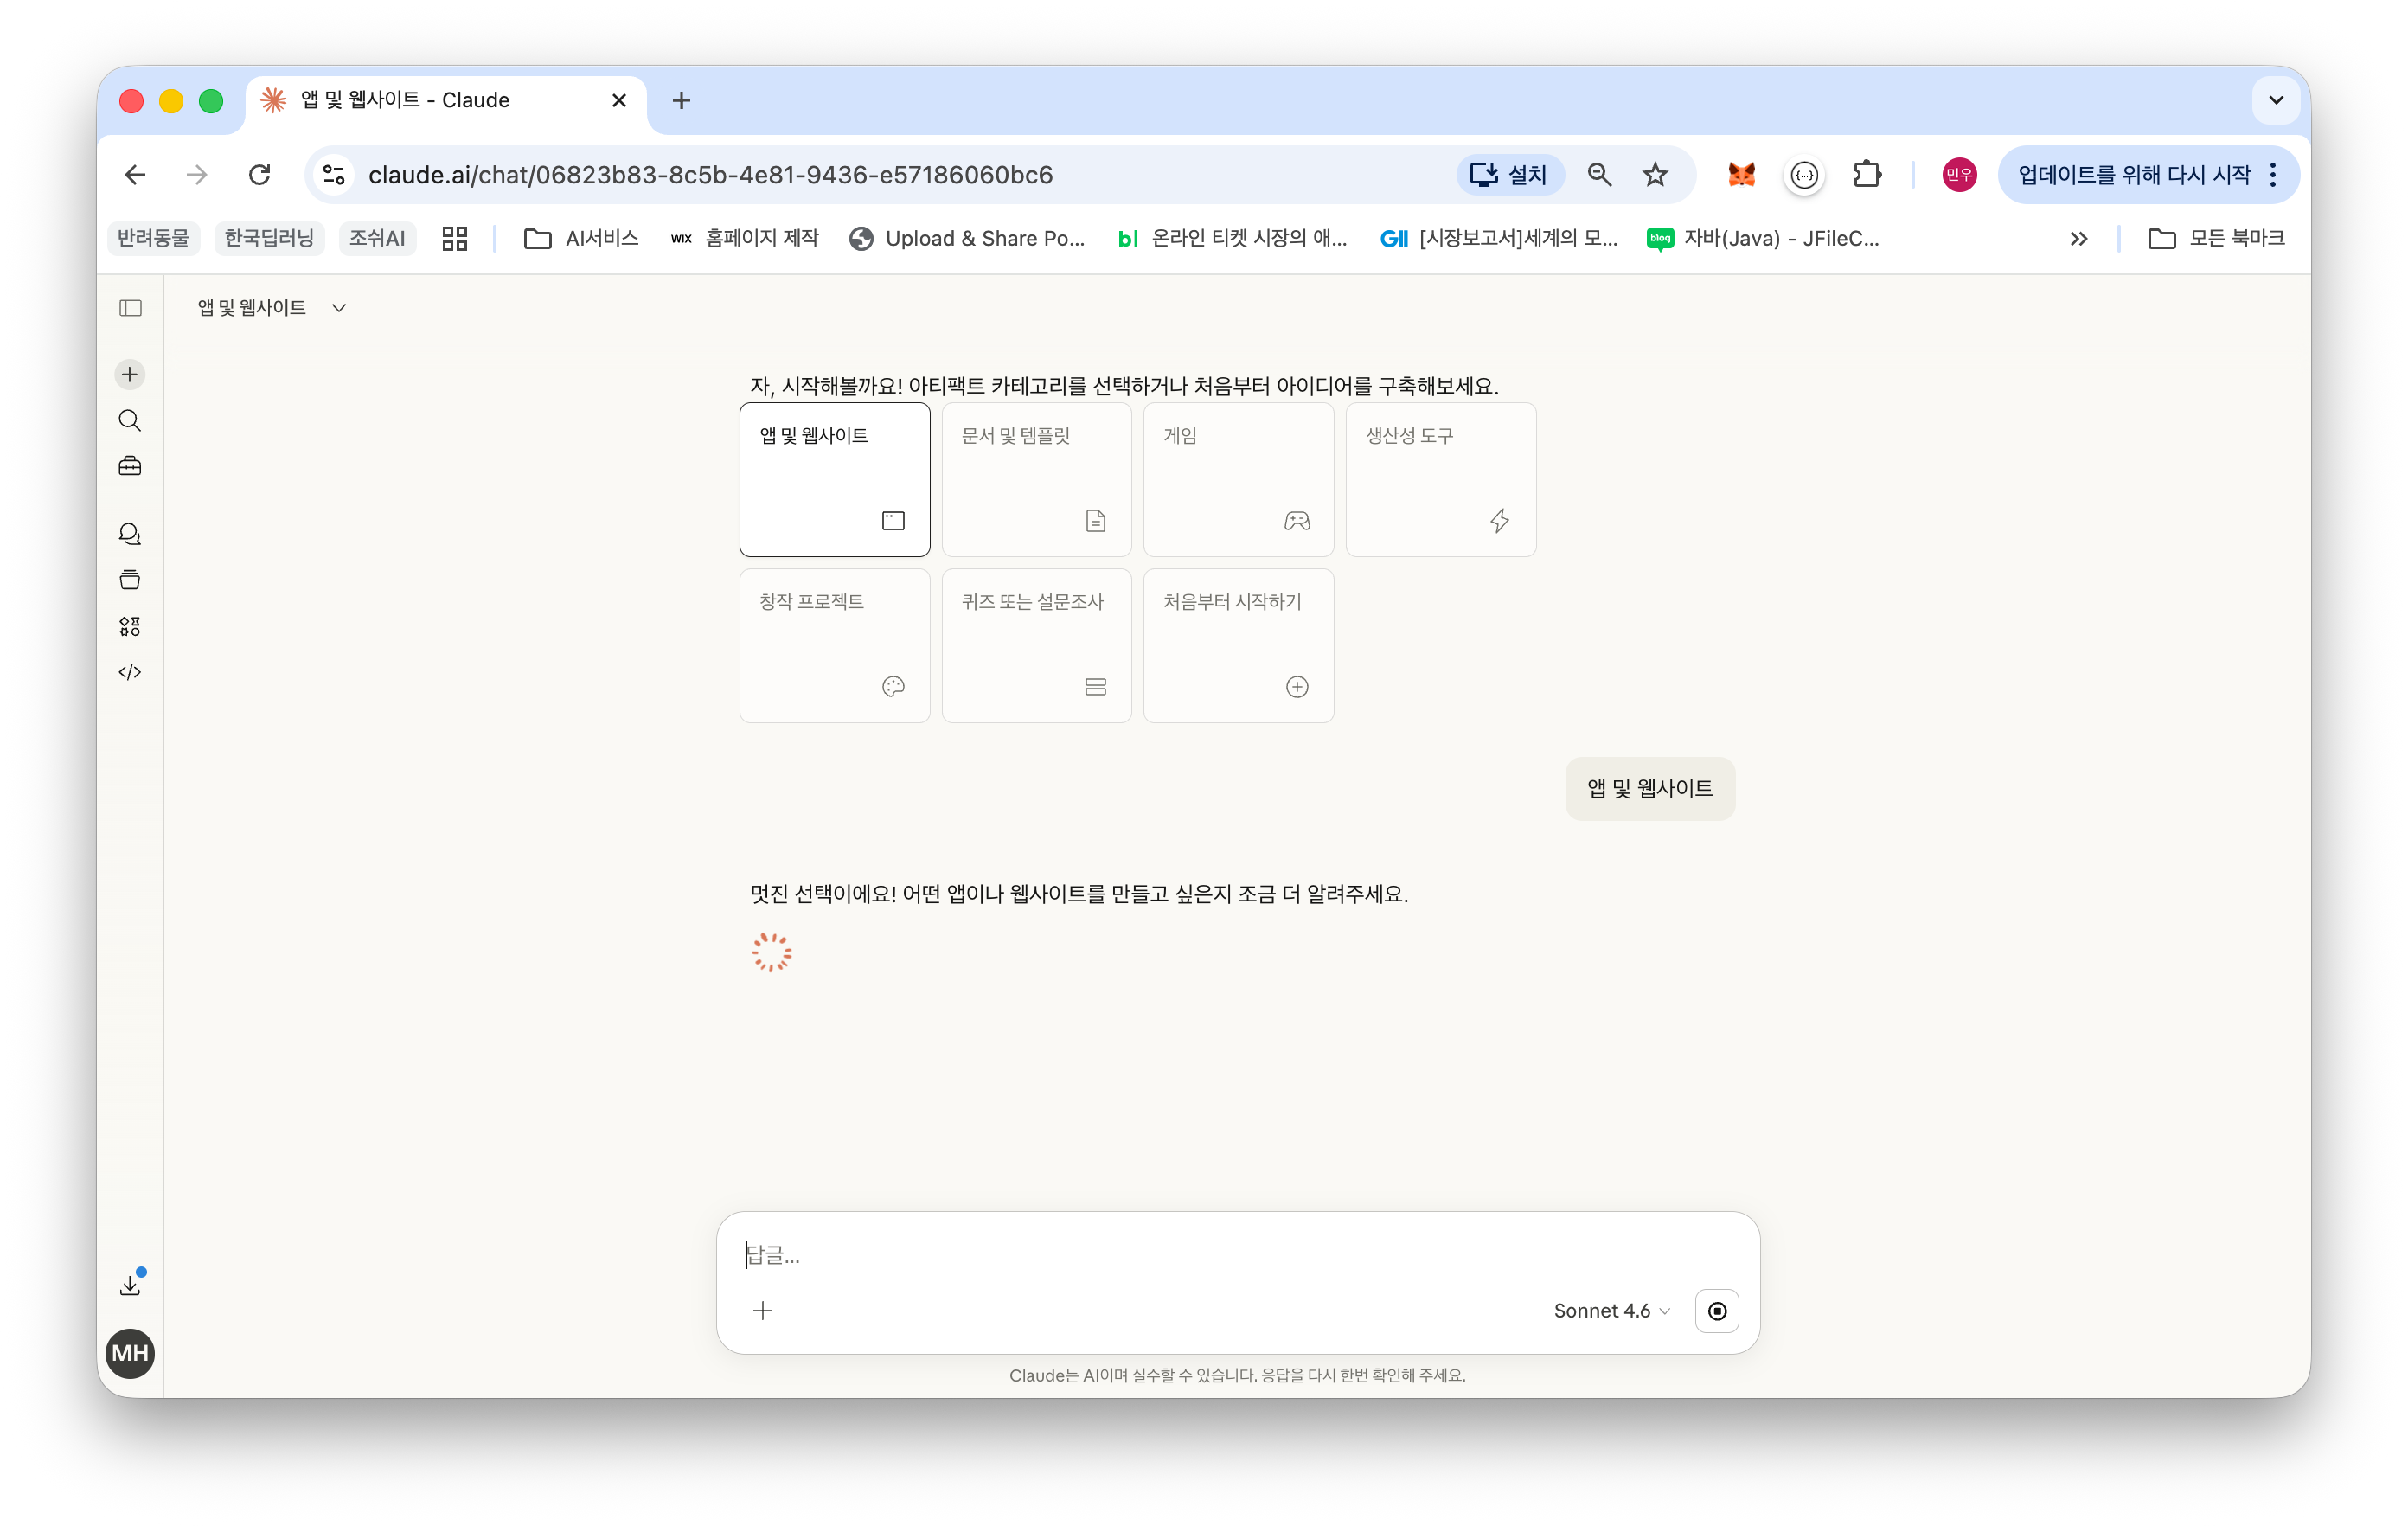
Task: Bookmark this page with star icon
Action: click(x=1655, y=175)
